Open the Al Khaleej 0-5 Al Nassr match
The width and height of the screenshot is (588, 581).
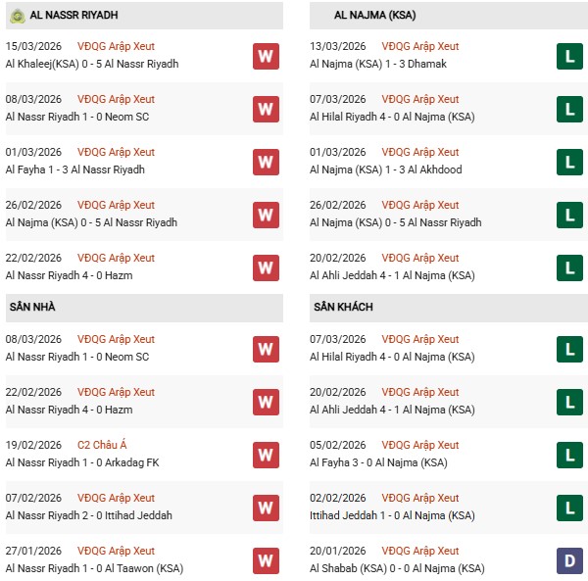coord(91,64)
